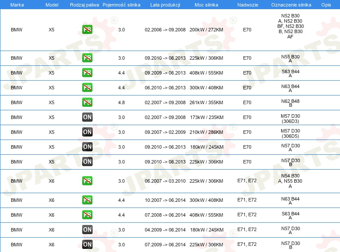
Task: Click the PB fuel icon in X5 4.8 row
Action: [87, 102]
